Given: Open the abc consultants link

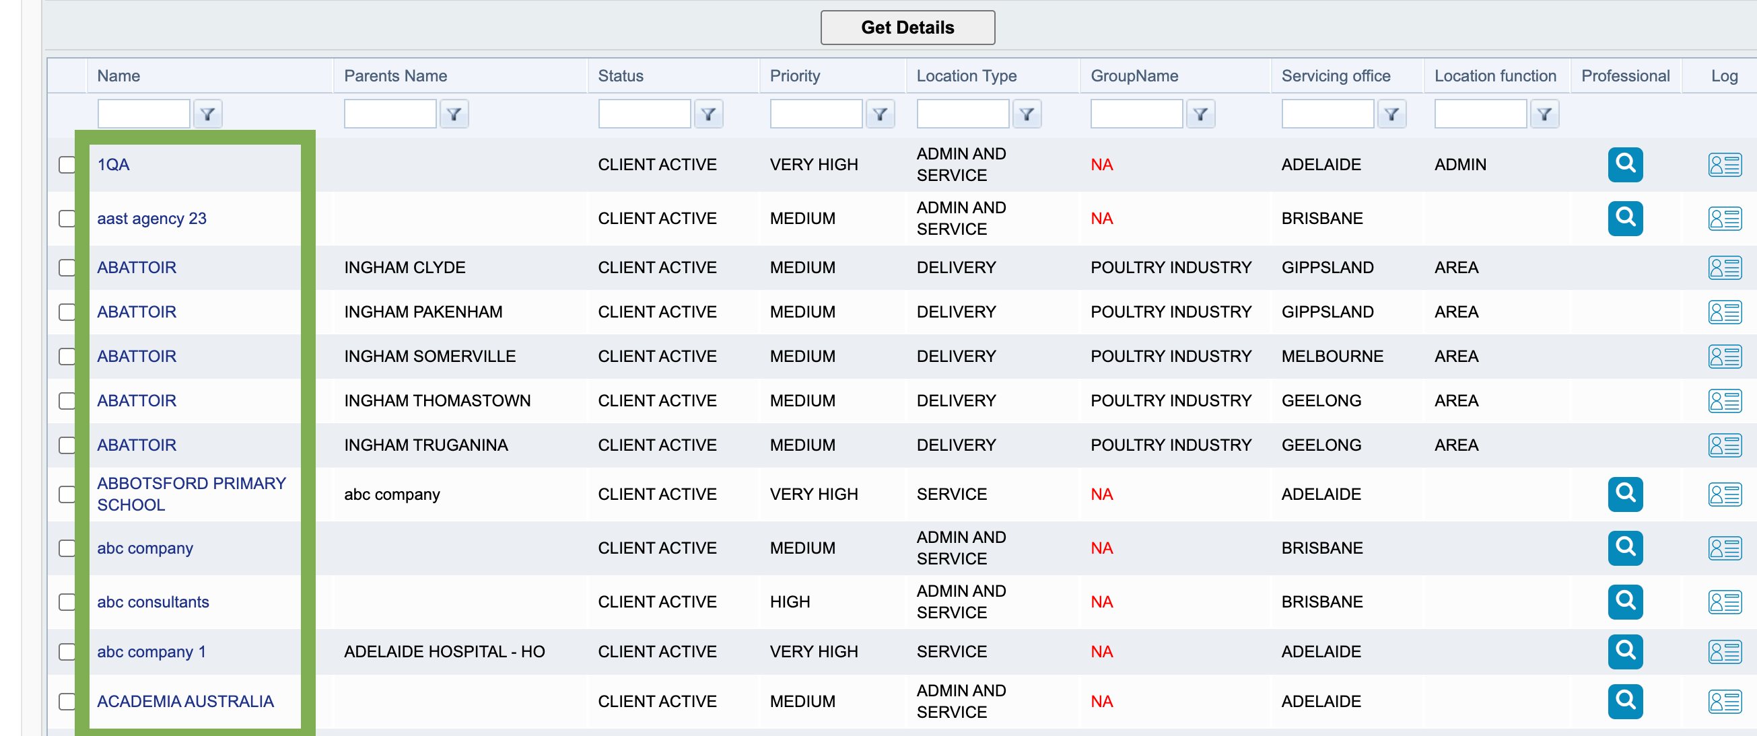Looking at the screenshot, I should click(x=153, y=601).
